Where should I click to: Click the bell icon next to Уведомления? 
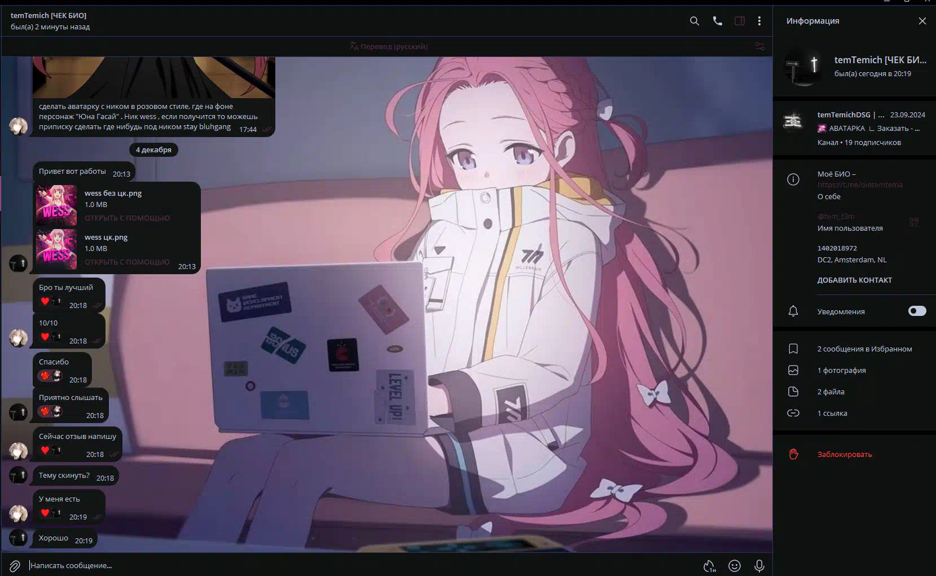coord(793,311)
